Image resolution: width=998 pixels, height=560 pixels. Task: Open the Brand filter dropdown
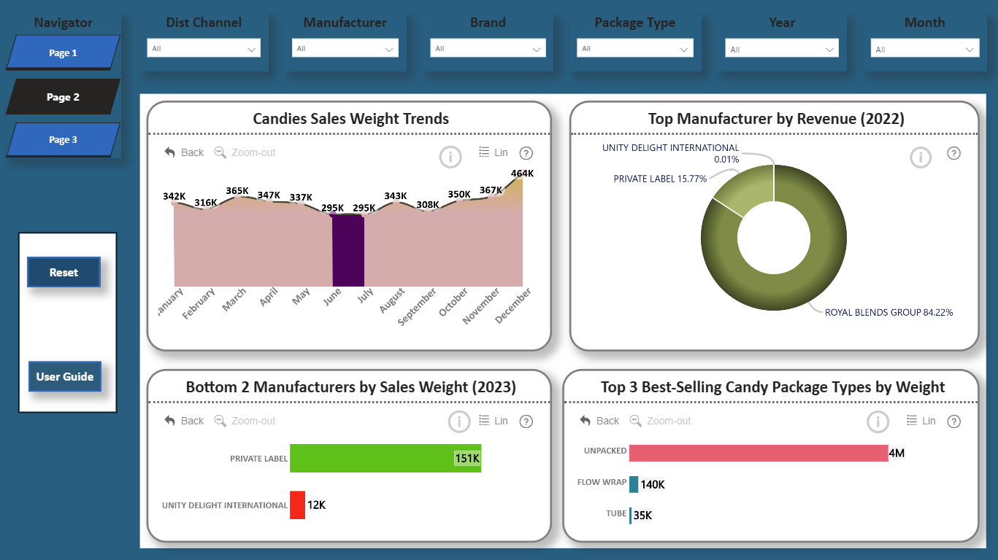coord(488,48)
